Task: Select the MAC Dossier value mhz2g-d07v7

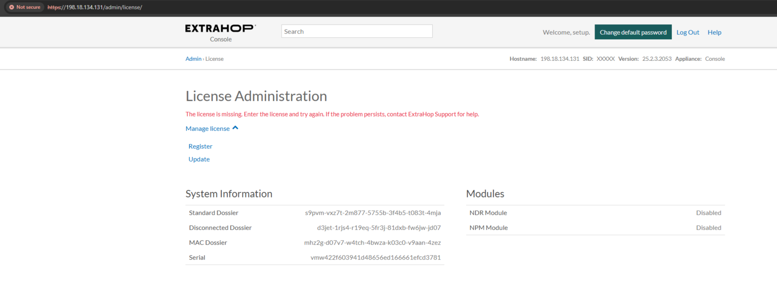Action: pyautogui.click(x=372, y=242)
